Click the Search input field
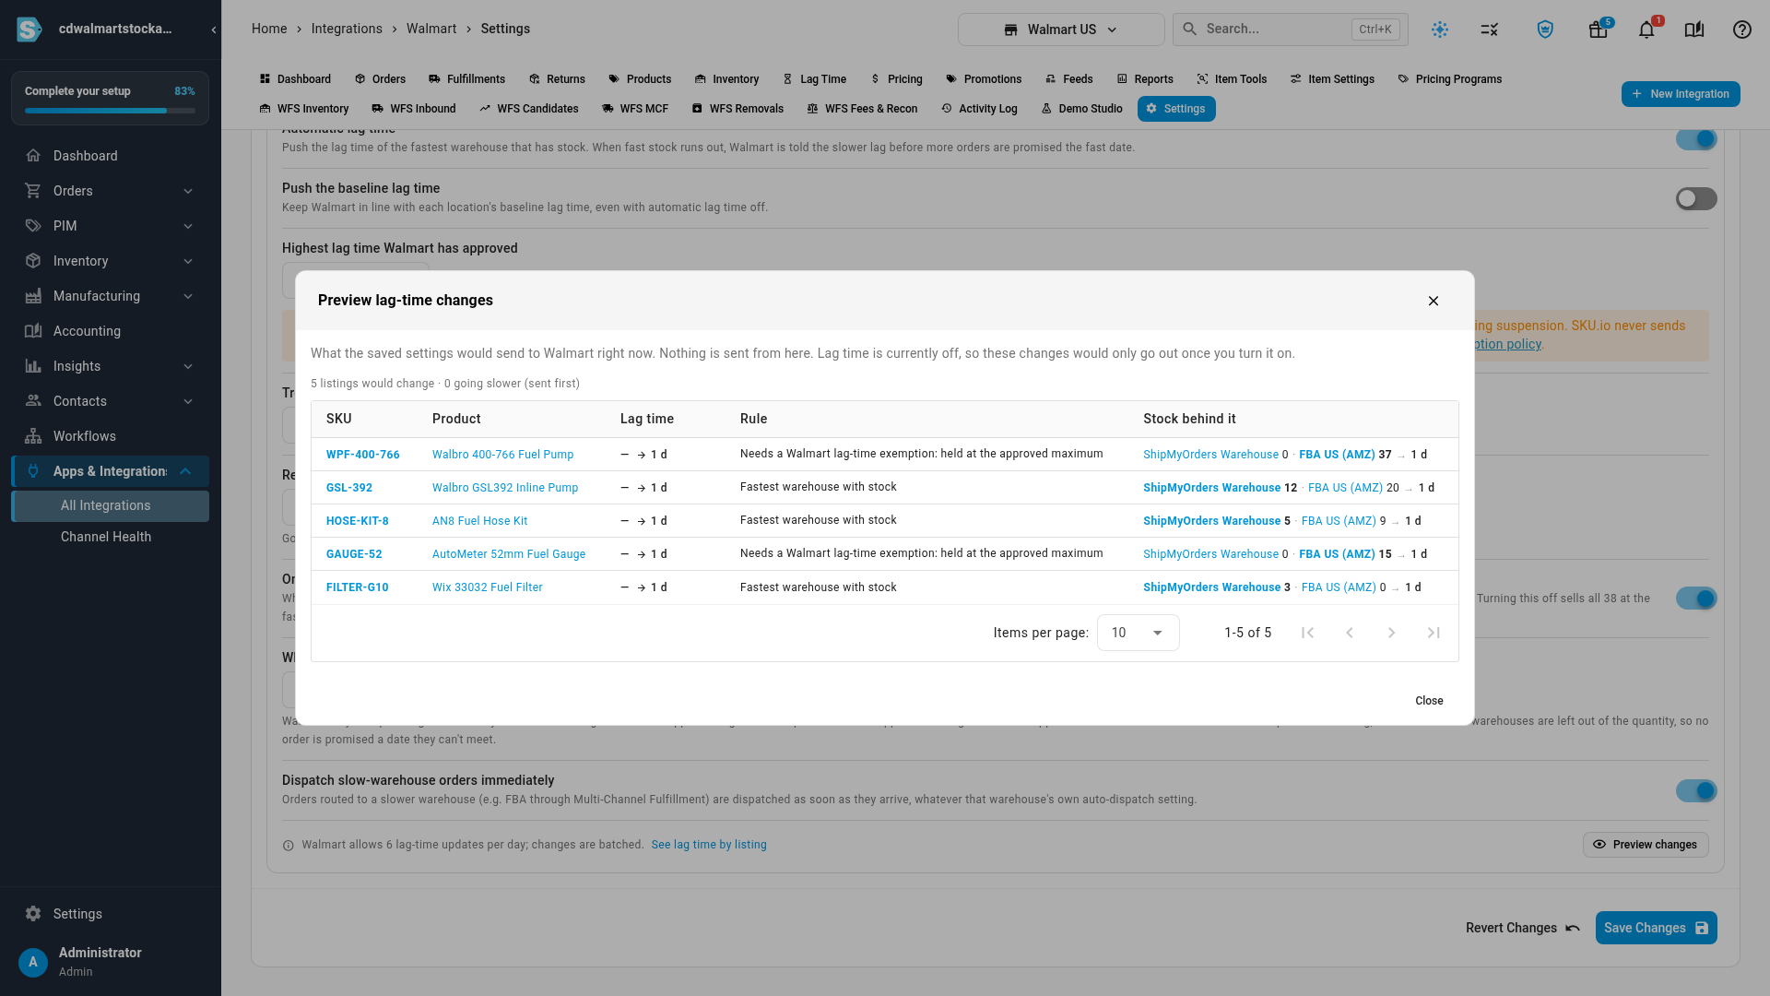This screenshot has width=1770, height=996. tap(1290, 30)
